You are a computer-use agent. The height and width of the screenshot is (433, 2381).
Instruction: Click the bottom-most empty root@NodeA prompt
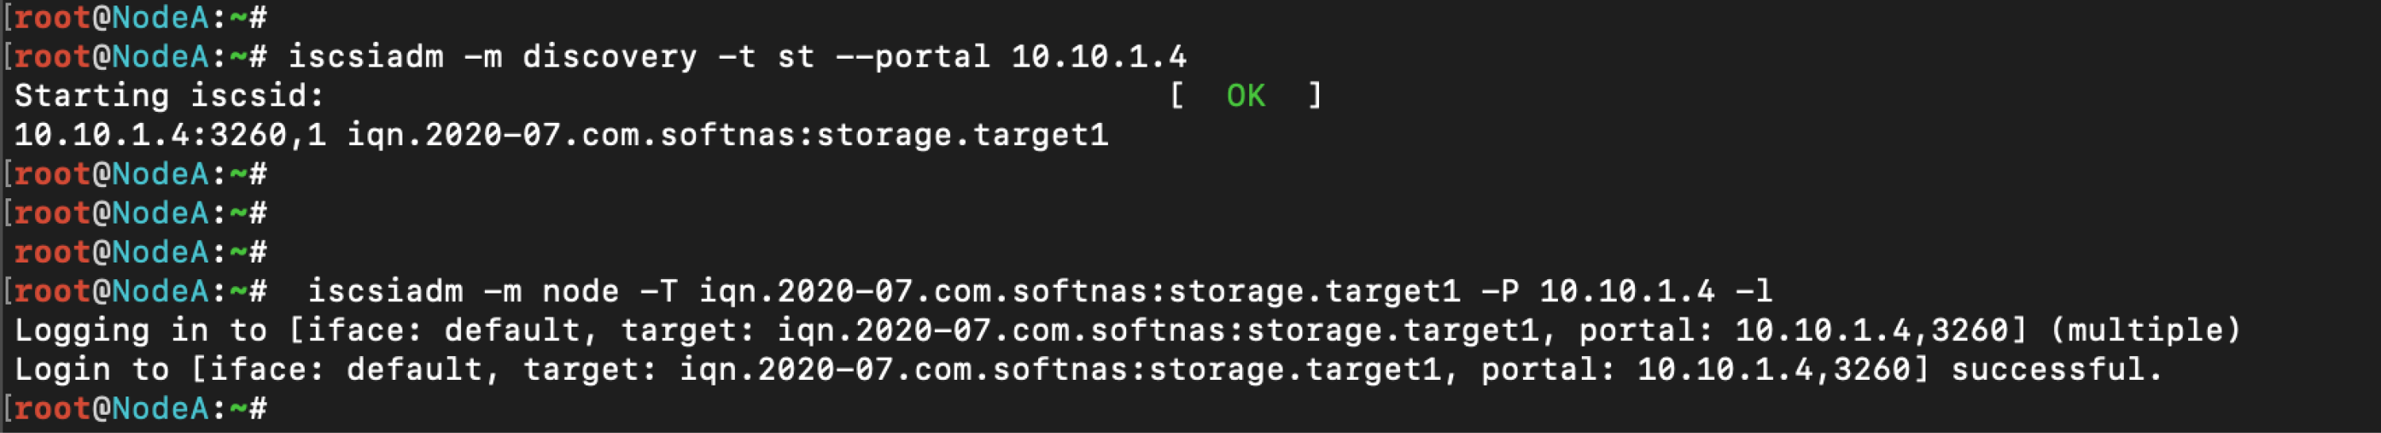(140, 408)
